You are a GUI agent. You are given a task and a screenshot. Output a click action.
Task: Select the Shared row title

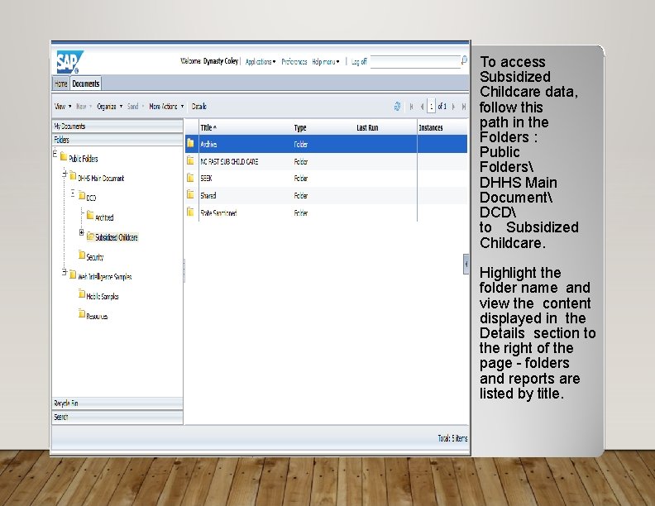pyautogui.click(x=208, y=195)
